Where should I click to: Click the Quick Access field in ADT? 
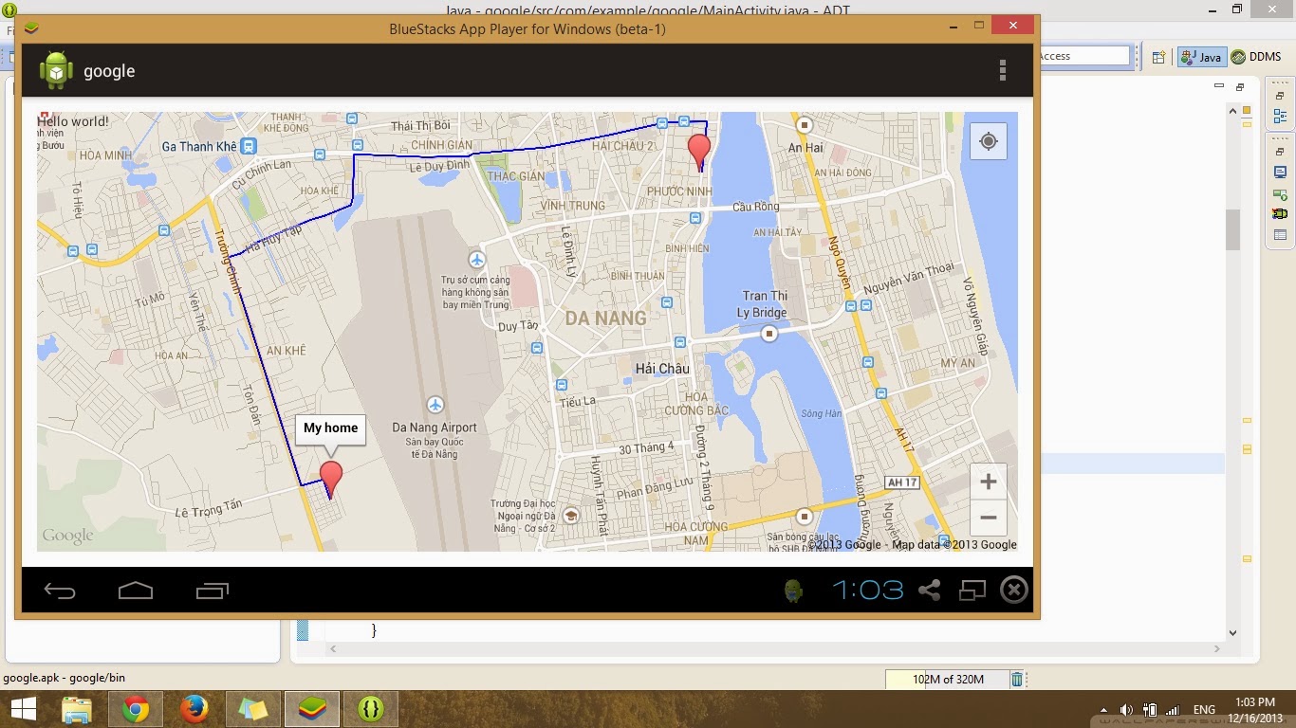coord(1085,56)
